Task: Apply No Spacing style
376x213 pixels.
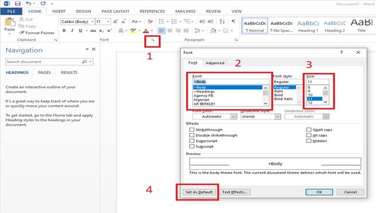Action: [282, 26]
